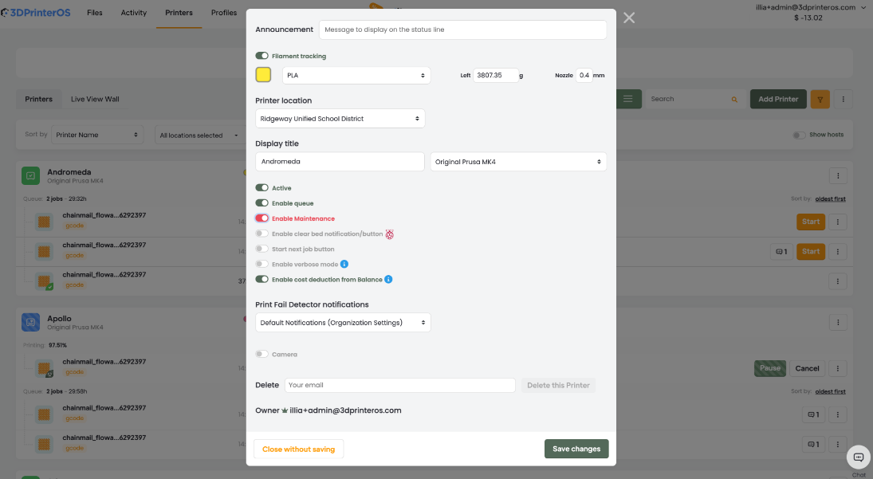Click the owner crown icon
The image size is (873, 479).
click(x=285, y=410)
